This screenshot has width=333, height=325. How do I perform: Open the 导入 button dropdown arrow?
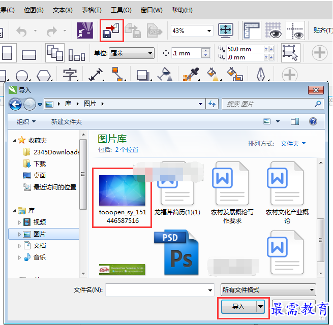[261, 306]
